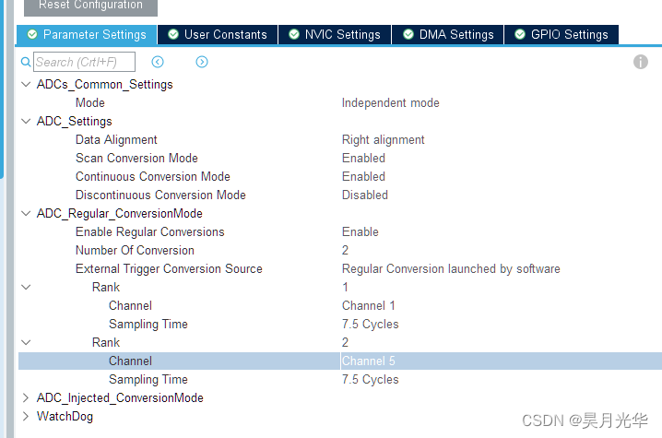The image size is (662, 438).
Task: Open the info icon panel
Action: coord(641,62)
